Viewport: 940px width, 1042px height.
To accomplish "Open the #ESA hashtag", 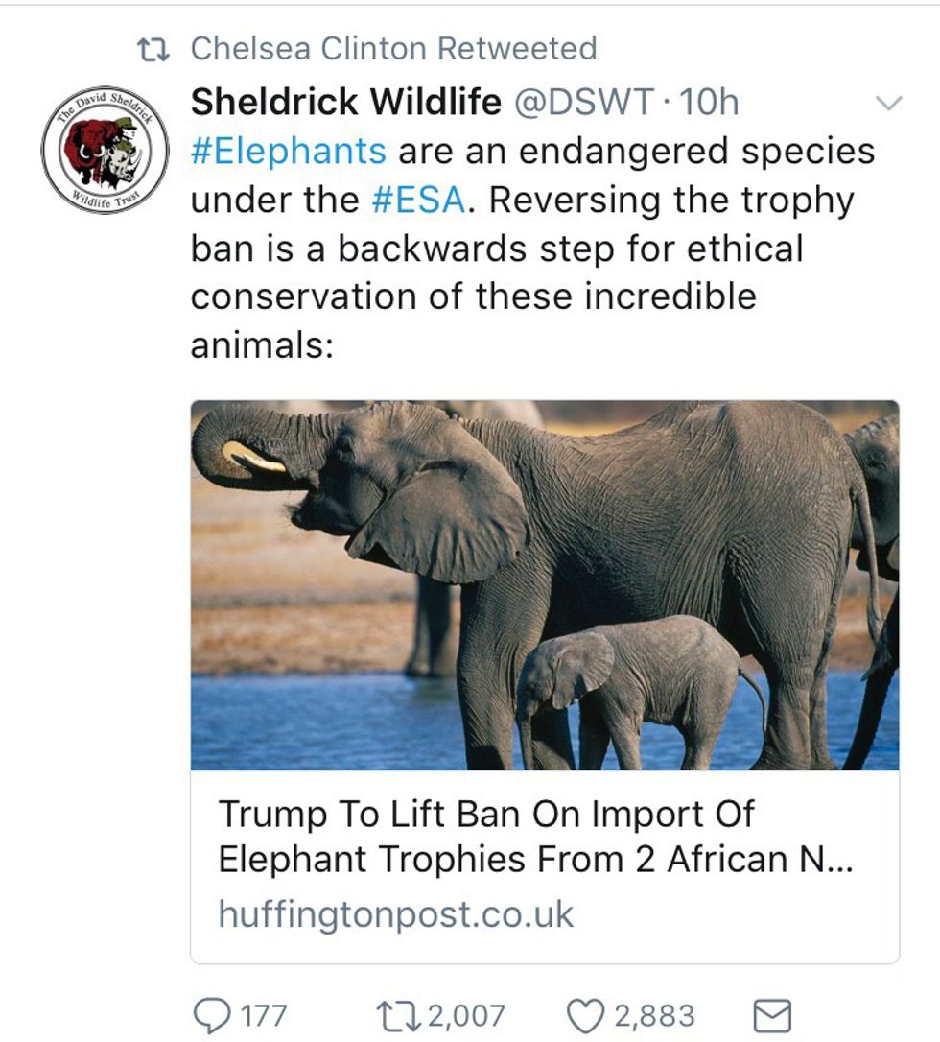I will pyautogui.click(x=417, y=201).
